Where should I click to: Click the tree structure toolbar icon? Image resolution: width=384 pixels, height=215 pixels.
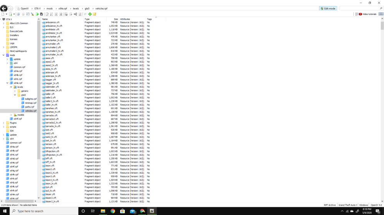pos(33,14)
